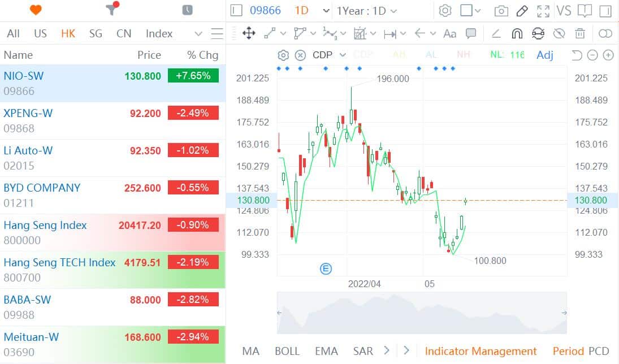Select the drawing pencil tool
619x364 pixels.
[x=521, y=10]
